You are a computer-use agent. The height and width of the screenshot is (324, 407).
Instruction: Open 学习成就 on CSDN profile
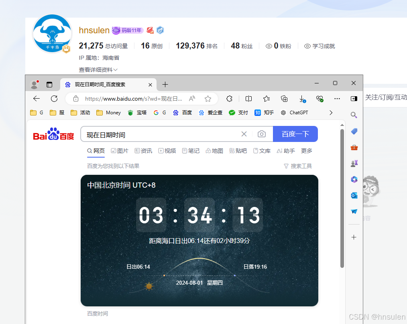pos(319,46)
